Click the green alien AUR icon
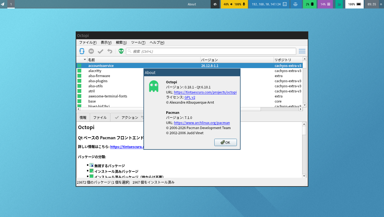Image resolution: width=384 pixels, height=217 pixels. click(x=121, y=51)
